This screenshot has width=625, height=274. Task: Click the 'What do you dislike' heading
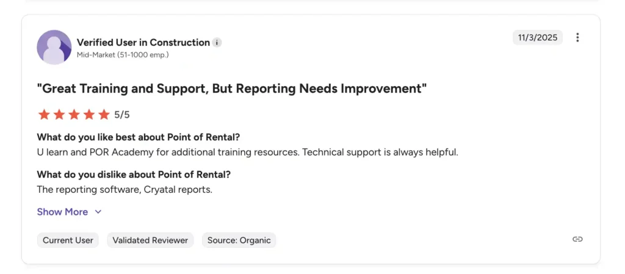134,175
